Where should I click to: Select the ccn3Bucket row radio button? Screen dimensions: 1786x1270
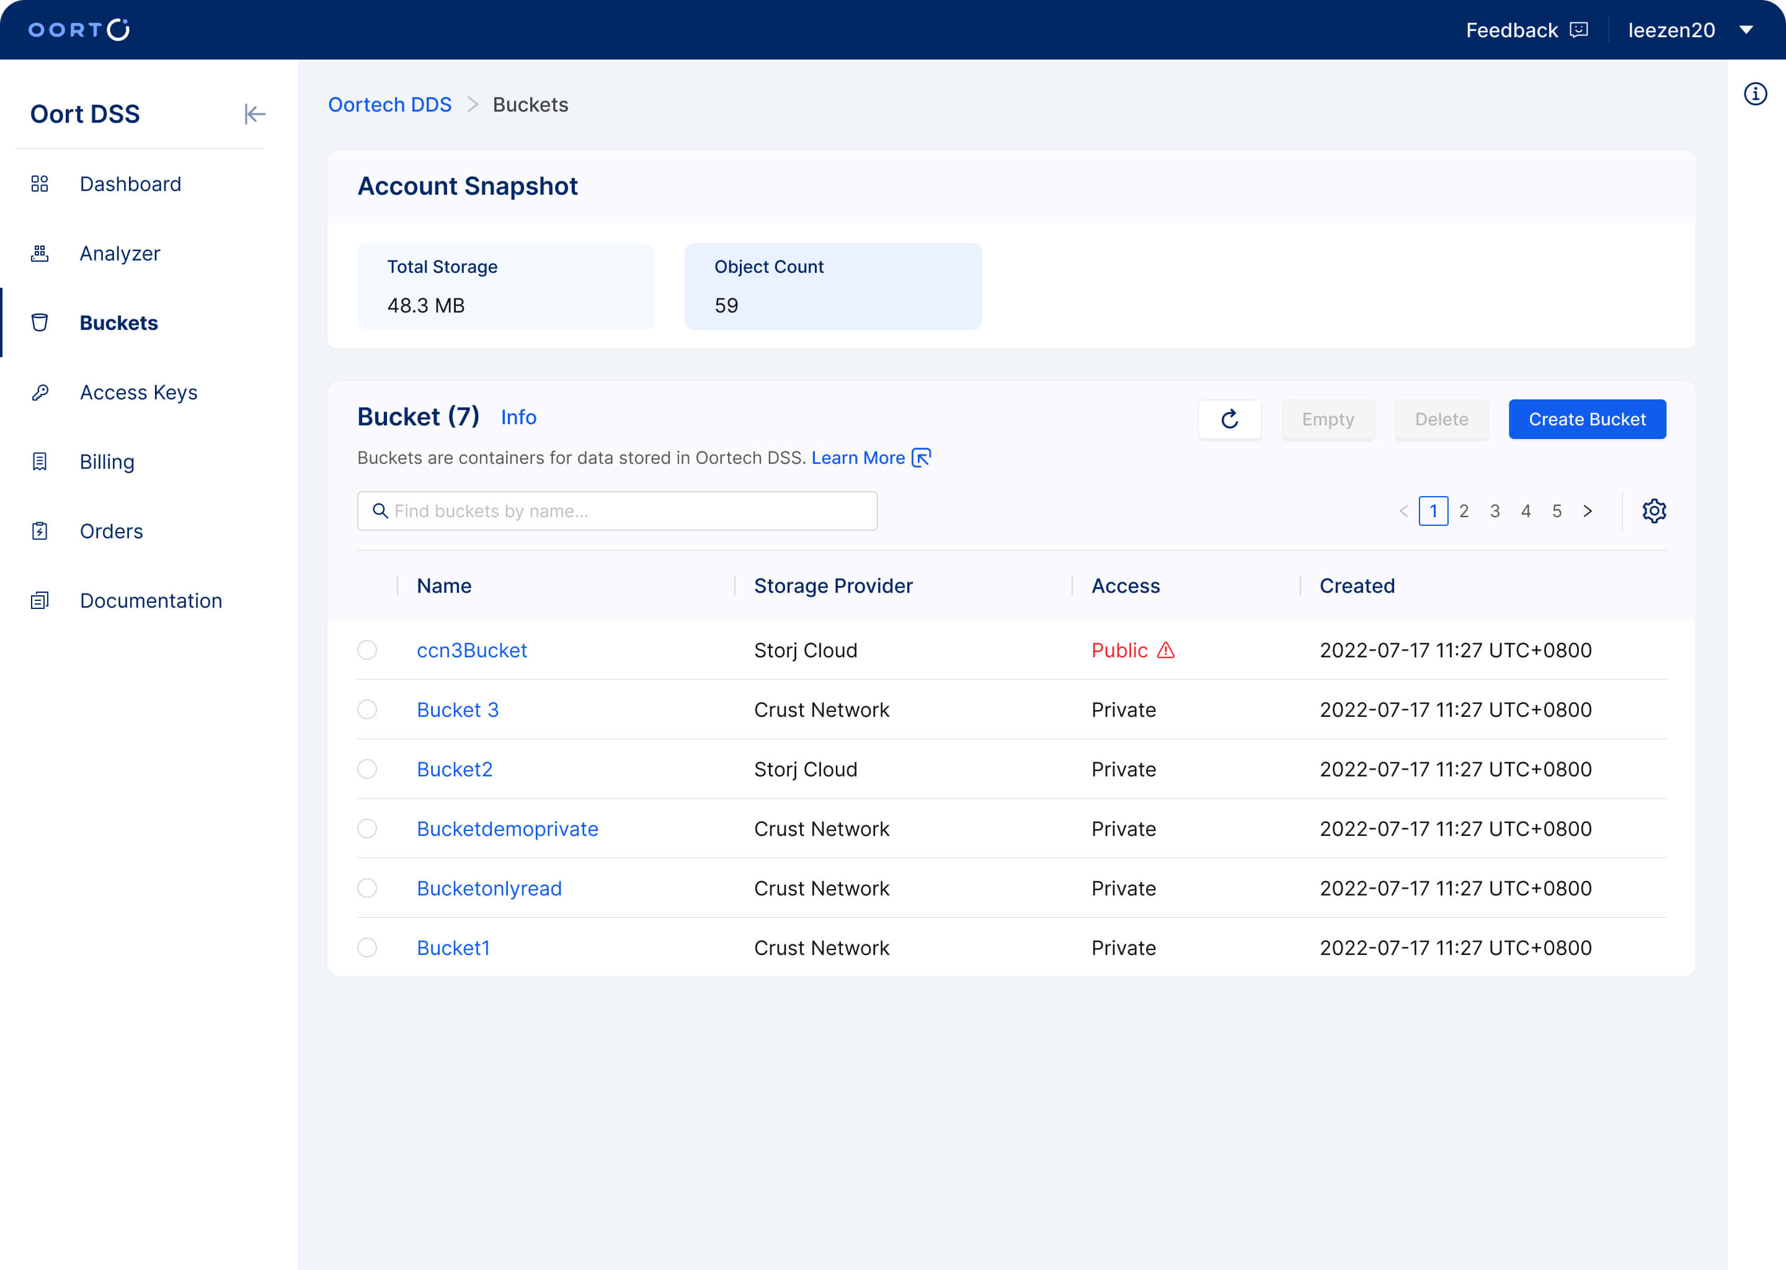pyautogui.click(x=367, y=650)
